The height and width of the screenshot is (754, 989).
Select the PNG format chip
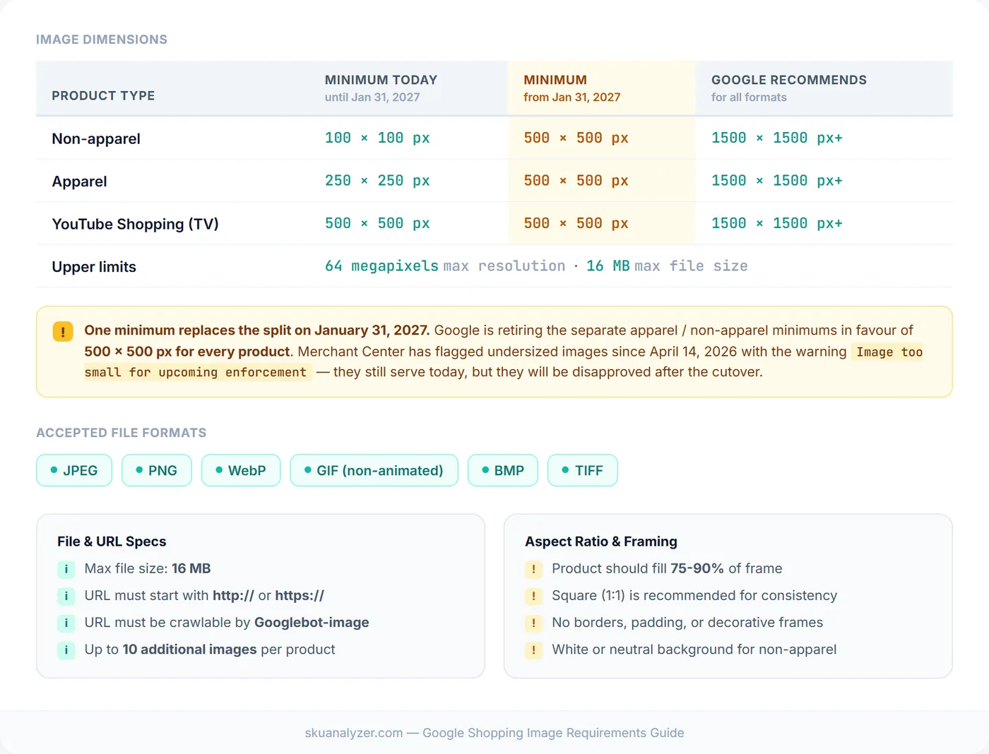(157, 470)
